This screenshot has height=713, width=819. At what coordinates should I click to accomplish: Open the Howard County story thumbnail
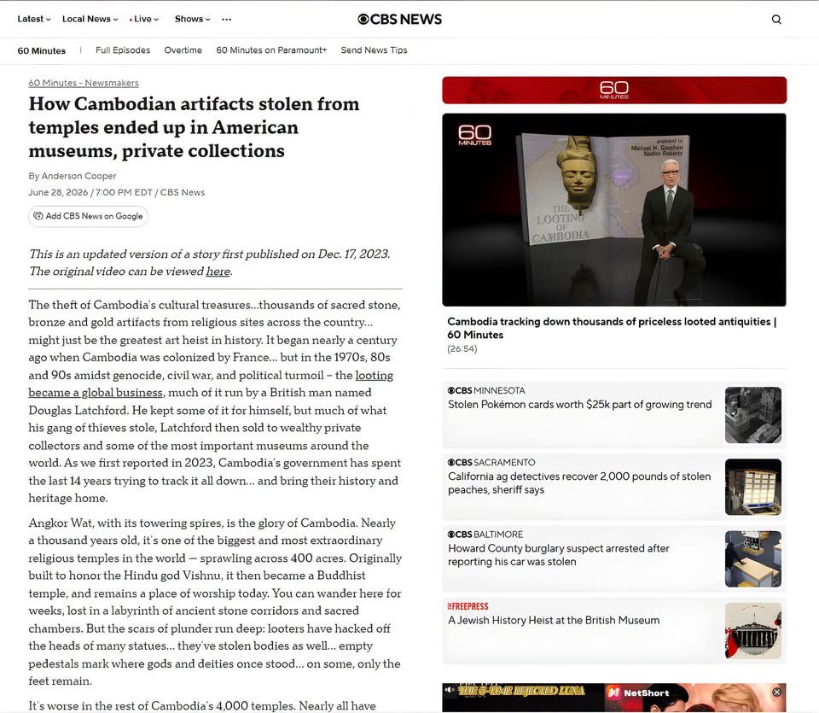[x=753, y=558]
